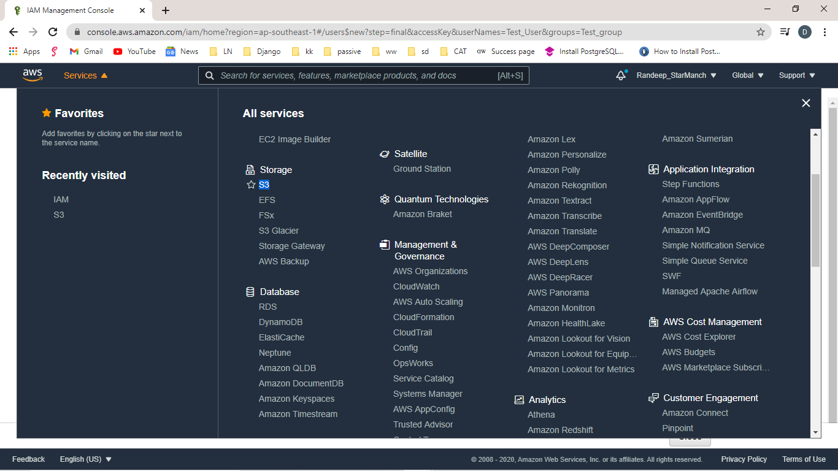This screenshot has width=838, height=471.
Task: Open EFS under Storage
Action: click(267, 200)
